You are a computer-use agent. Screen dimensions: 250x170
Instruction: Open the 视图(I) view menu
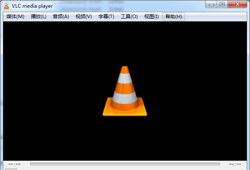(x=151, y=17)
